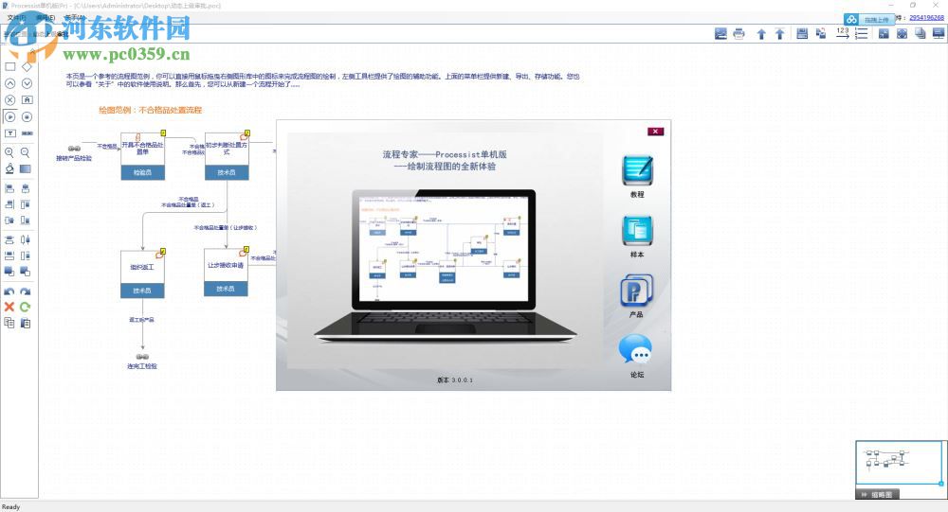Click the 123 arrow numbering icon
The image size is (948, 512).
(843, 33)
